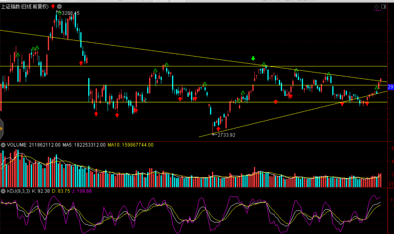Open the KDJ indicator dropdown menu
Image resolution: width=394 pixels, height=234 pixels.
3,191
